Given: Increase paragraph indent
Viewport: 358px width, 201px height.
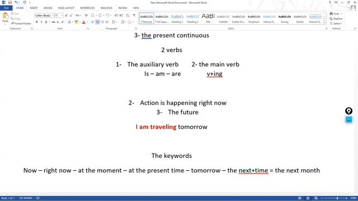Looking at the screenshot, I should click(121, 15).
